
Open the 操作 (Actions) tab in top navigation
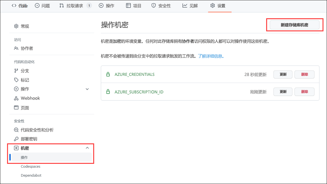point(107,6)
